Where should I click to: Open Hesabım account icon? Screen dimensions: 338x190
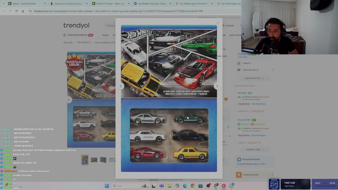point(228,26)
